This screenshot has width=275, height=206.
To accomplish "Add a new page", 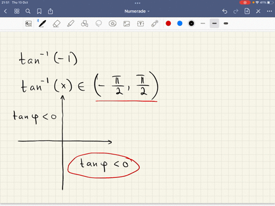I will pos(247,11).
